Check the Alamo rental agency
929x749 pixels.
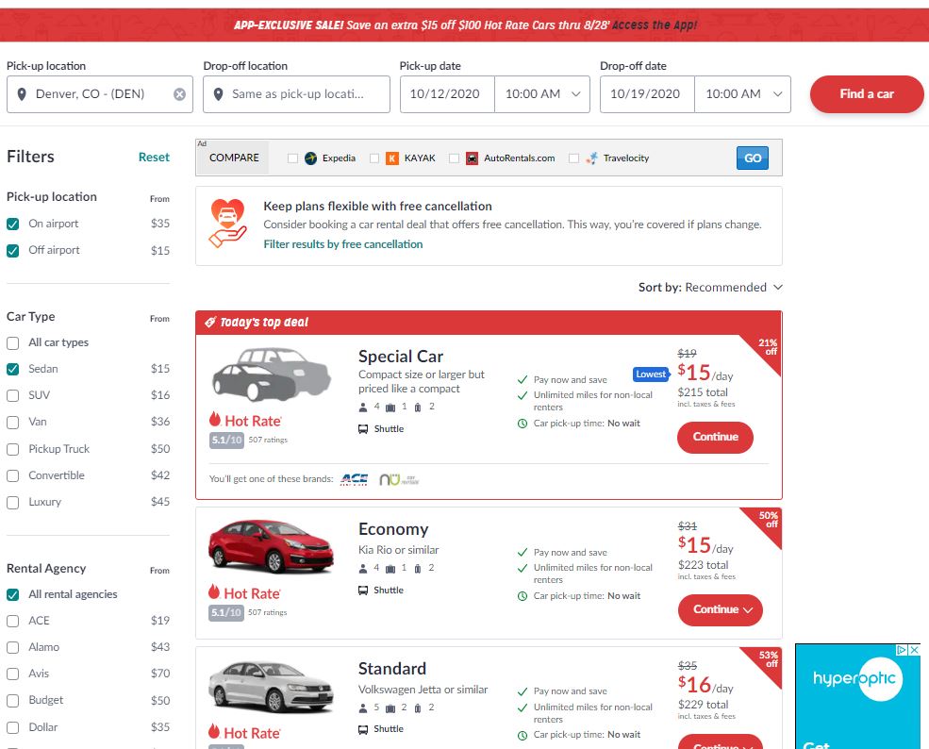pyautogui.click(x=12, y=648)
